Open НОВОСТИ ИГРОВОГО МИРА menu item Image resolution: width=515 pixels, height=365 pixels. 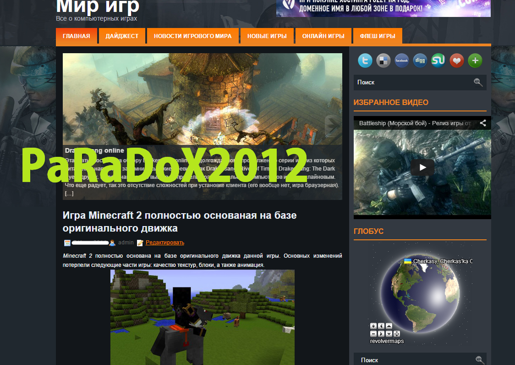click(x=193, y=36)
